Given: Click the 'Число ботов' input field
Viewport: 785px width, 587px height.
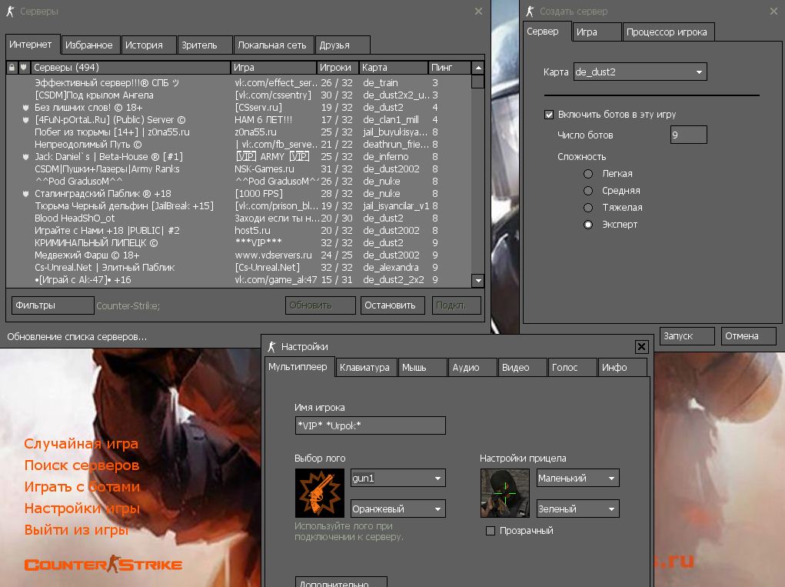Looking at the screenshot, I should 688,135.
